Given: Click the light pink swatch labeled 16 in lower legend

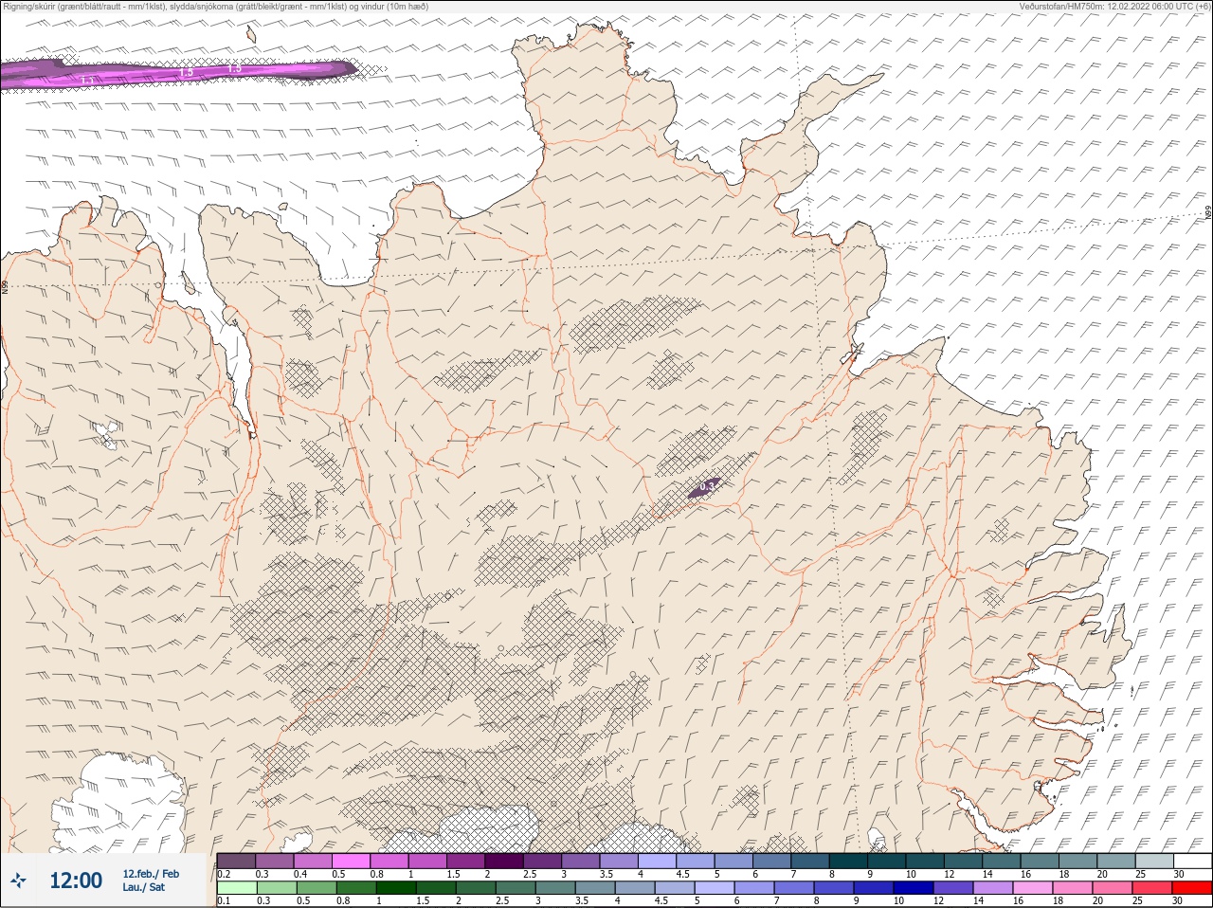Looking at the screenshot, I should pyautogui.click(x=1032, y=888).
